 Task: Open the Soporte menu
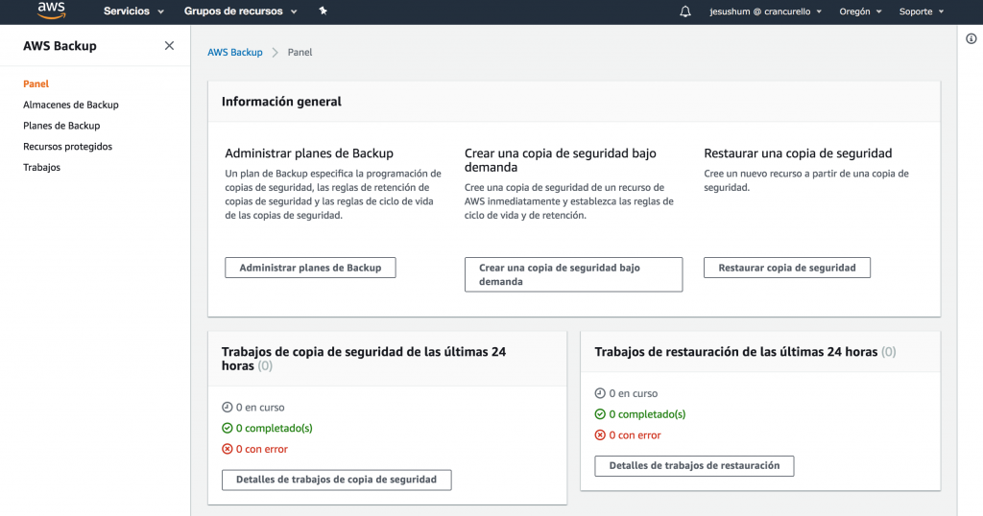pos(921,12)
